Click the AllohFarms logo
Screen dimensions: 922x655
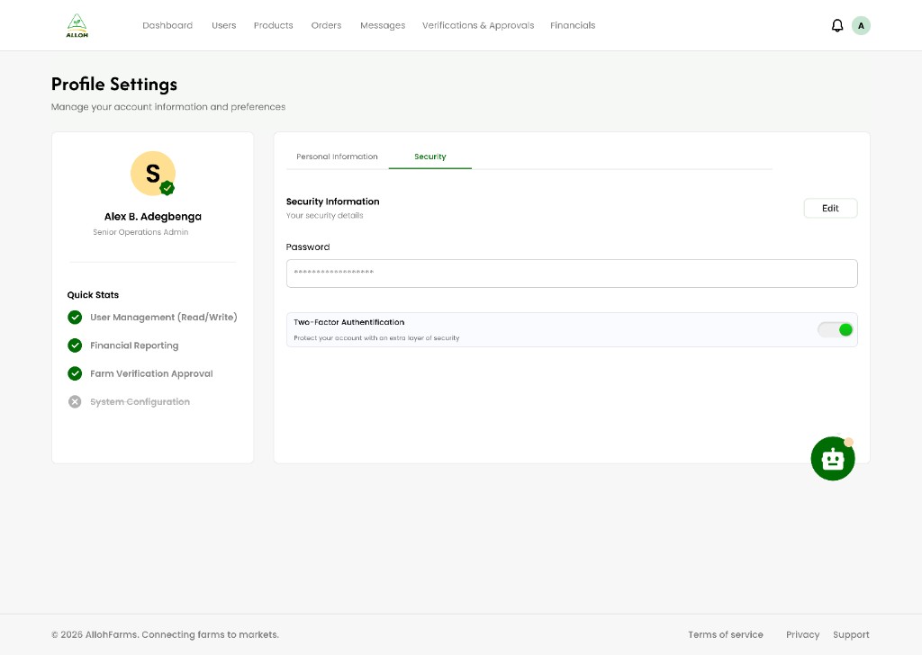77,26
